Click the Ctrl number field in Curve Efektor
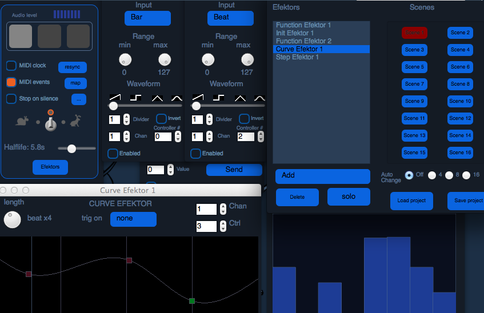This screenshot has width=484, height=313. (206, 226)
